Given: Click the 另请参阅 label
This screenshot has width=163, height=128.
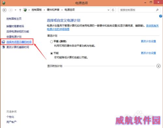Looking at the screenshot, I should pos(11,112).
